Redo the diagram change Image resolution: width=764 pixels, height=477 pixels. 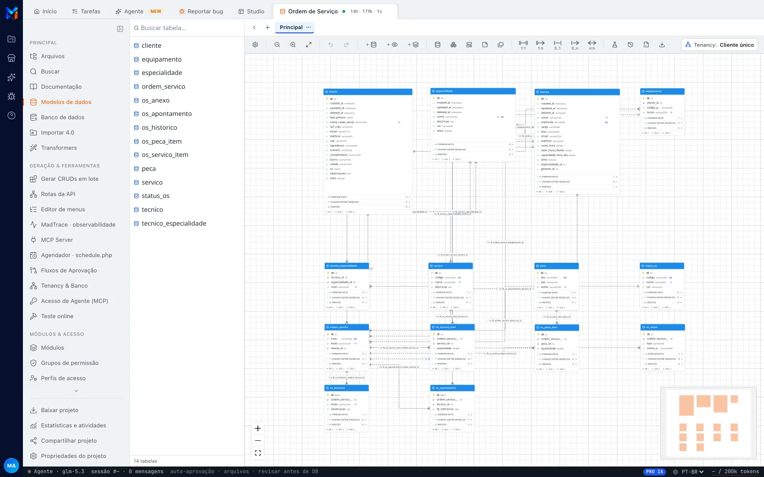pos(346,45)
